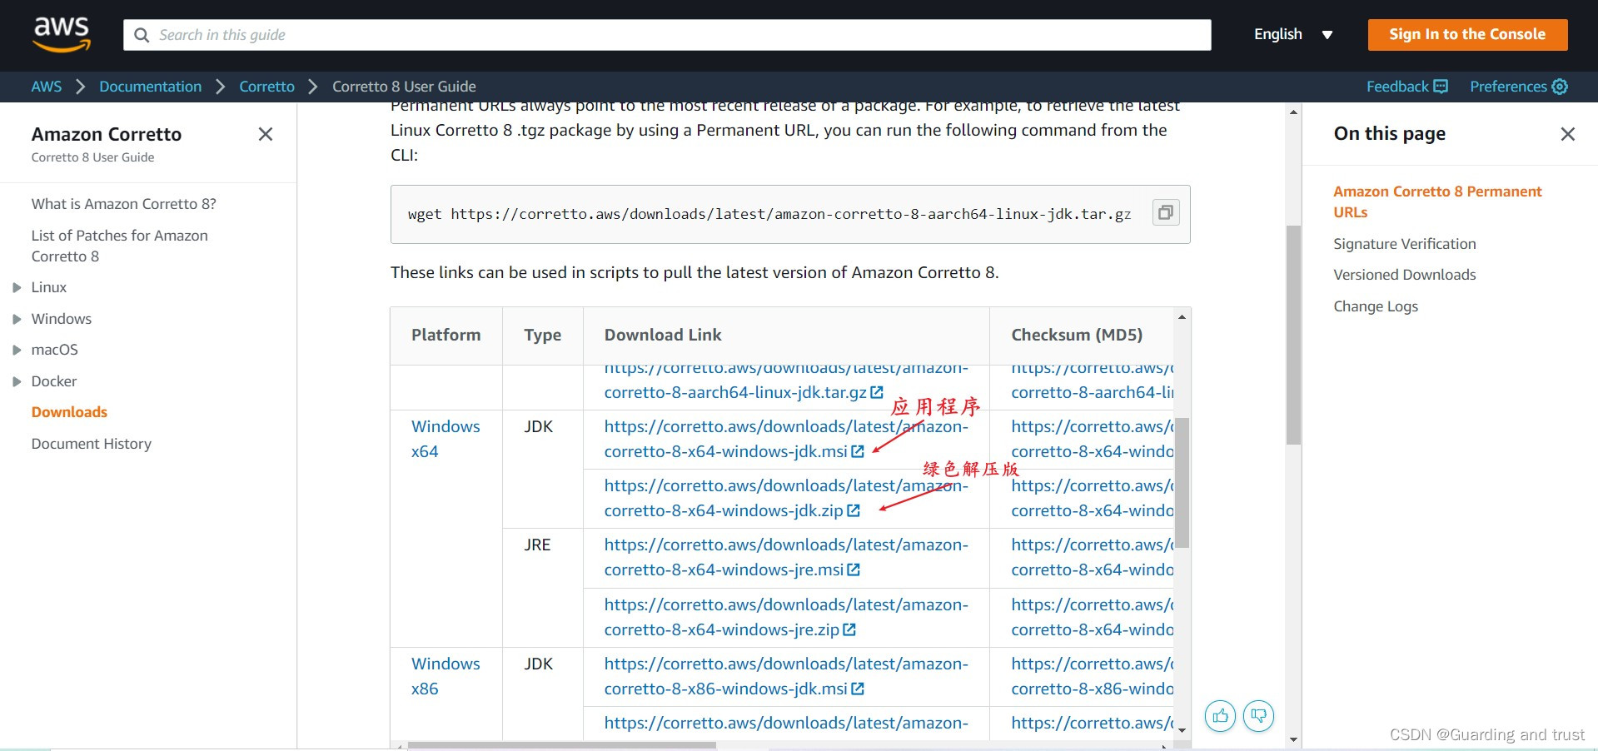
Task: Click external-link icon after x86-windows-jdk.msi
Action: [858, 689]
